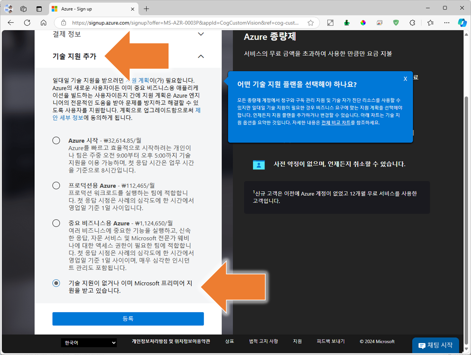The height and width of the screenshot is (355, 471).
Task: Select the Azure 시작 radio option
Action: pos(56,140)
